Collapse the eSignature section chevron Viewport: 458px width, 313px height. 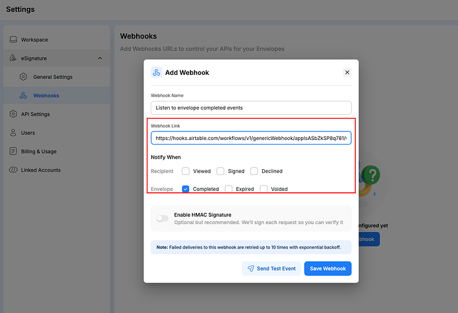tap(100, 58)
